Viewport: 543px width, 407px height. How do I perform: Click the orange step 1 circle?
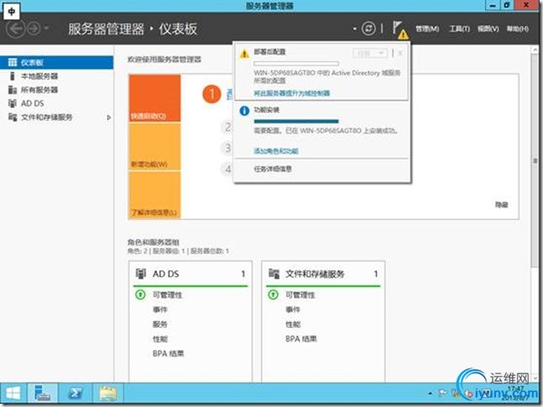pyautogui.click(x=212, y=94)
